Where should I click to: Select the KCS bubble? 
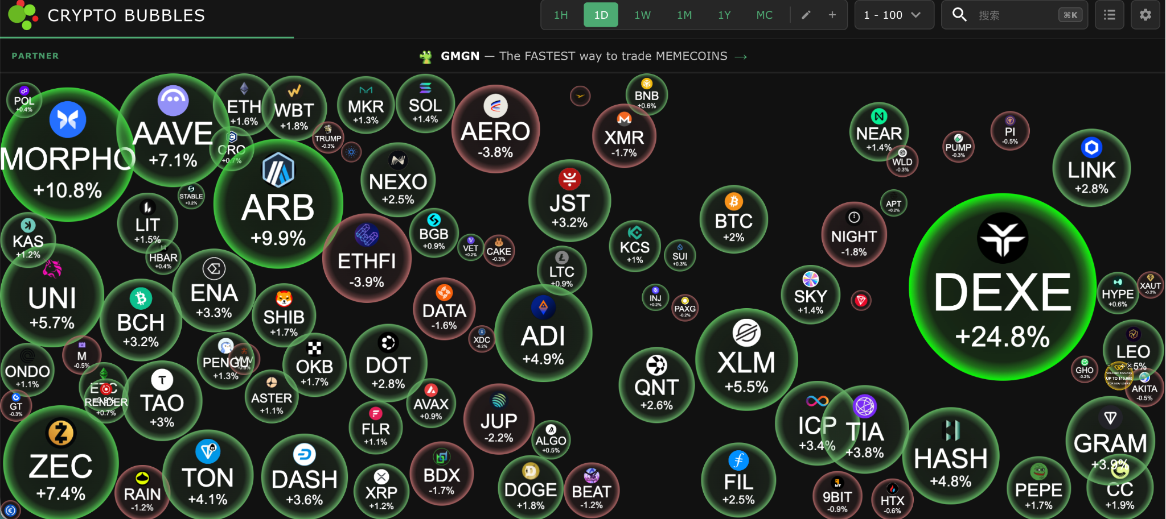[x=635, y=246]
